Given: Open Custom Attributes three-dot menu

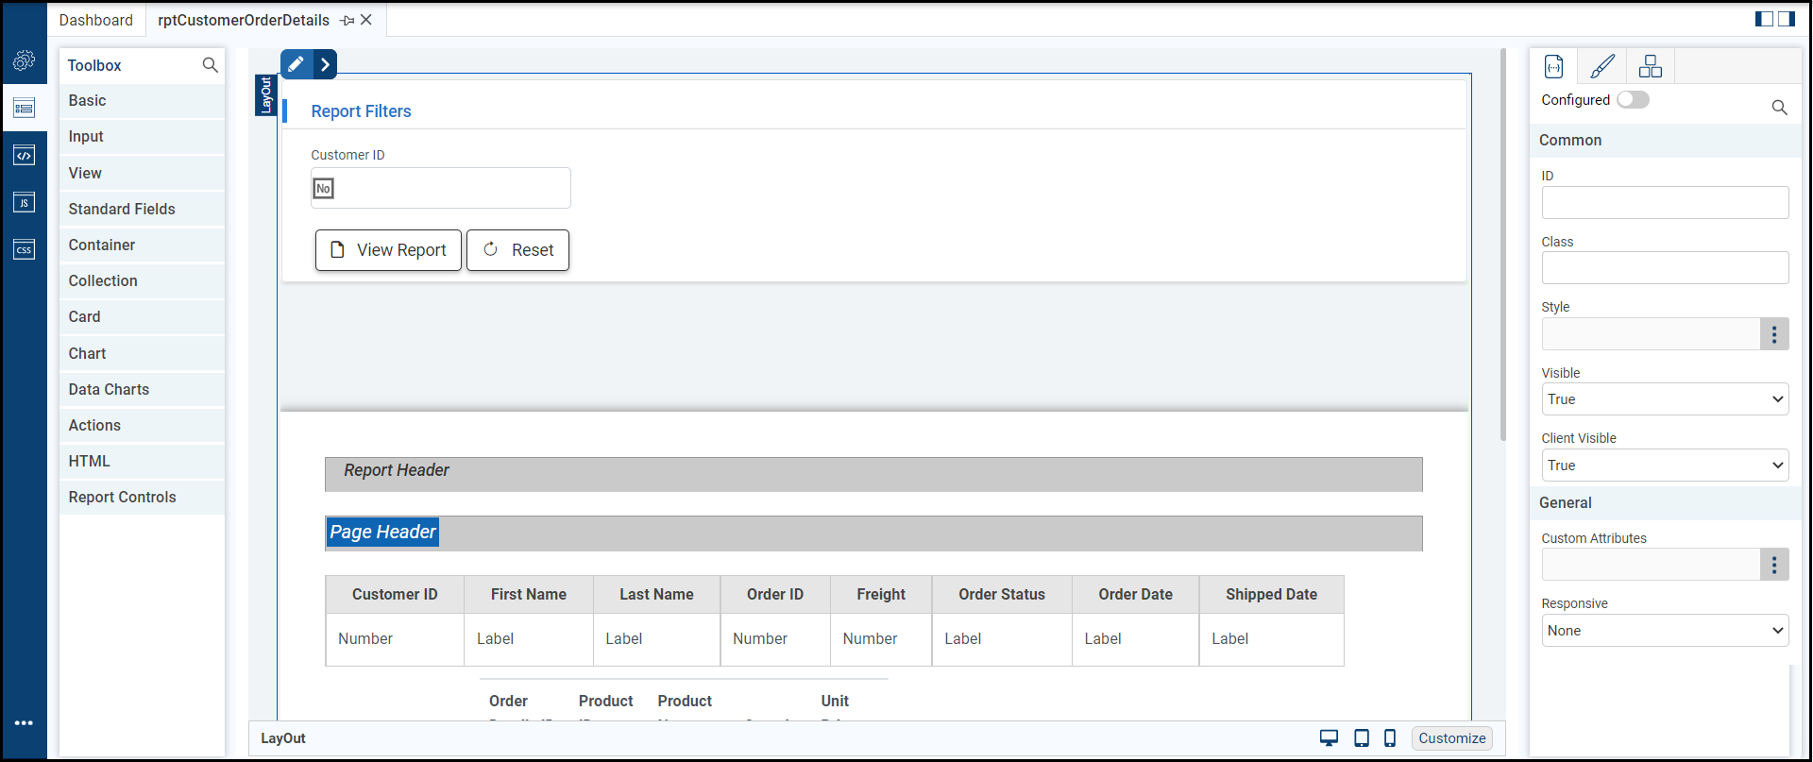Looking at the screenshot, I should 1774,565.
